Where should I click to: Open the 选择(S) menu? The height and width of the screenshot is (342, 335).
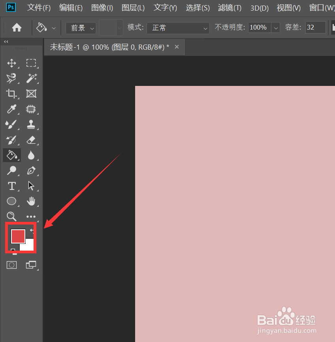(x=198, y=8)
